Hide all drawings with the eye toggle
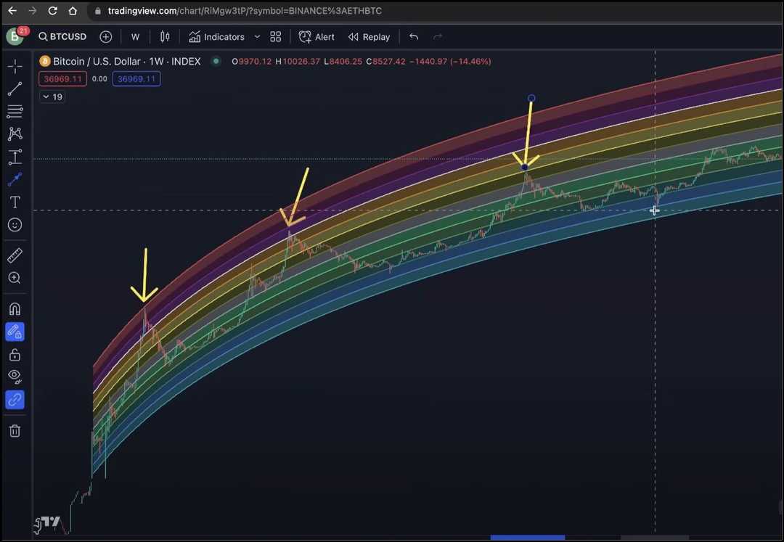Viewport: 784px width, 542px height. tap(15, 377)
